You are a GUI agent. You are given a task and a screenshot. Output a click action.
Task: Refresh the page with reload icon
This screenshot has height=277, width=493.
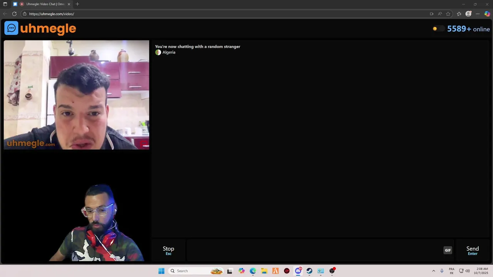pos(14,14)
